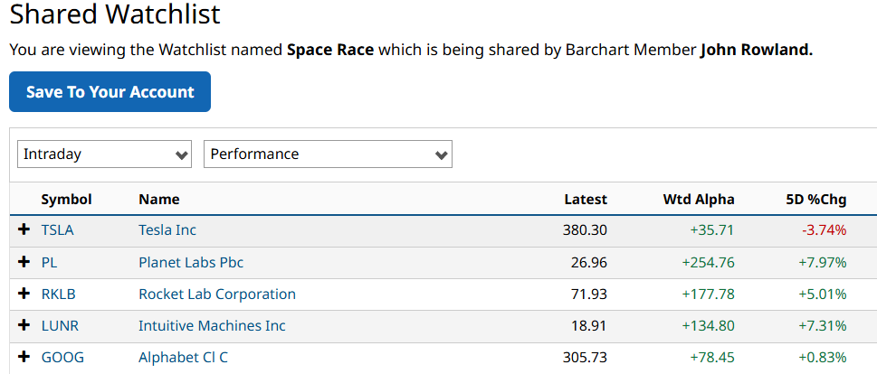The width and height of the screenshot is (877, 374).
Task: Click Save To Your Account button
Action: (110, 92)
